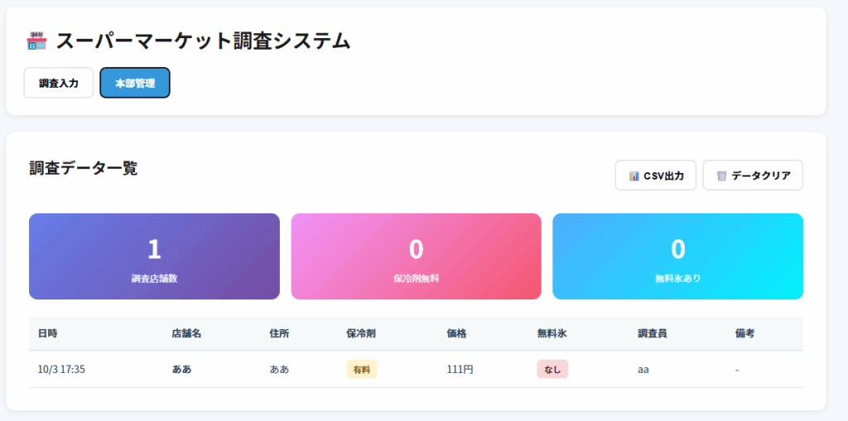Click the 保冷剤 column header
The image size is (848, 421).
point(361,333)
